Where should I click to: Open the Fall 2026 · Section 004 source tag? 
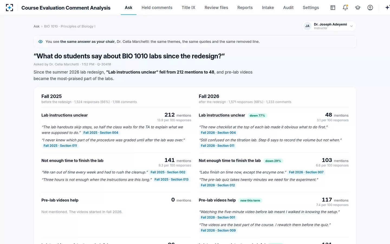pyautogui.click(x=218, y=133)
